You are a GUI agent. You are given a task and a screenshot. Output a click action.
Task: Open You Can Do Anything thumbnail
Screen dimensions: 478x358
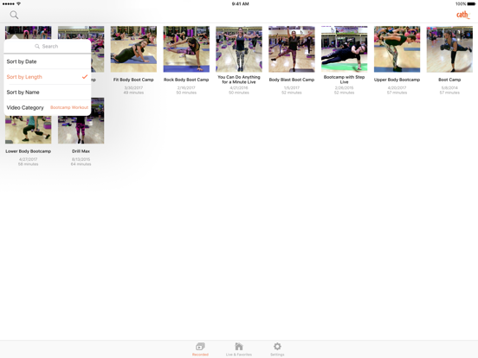point(239,49)
